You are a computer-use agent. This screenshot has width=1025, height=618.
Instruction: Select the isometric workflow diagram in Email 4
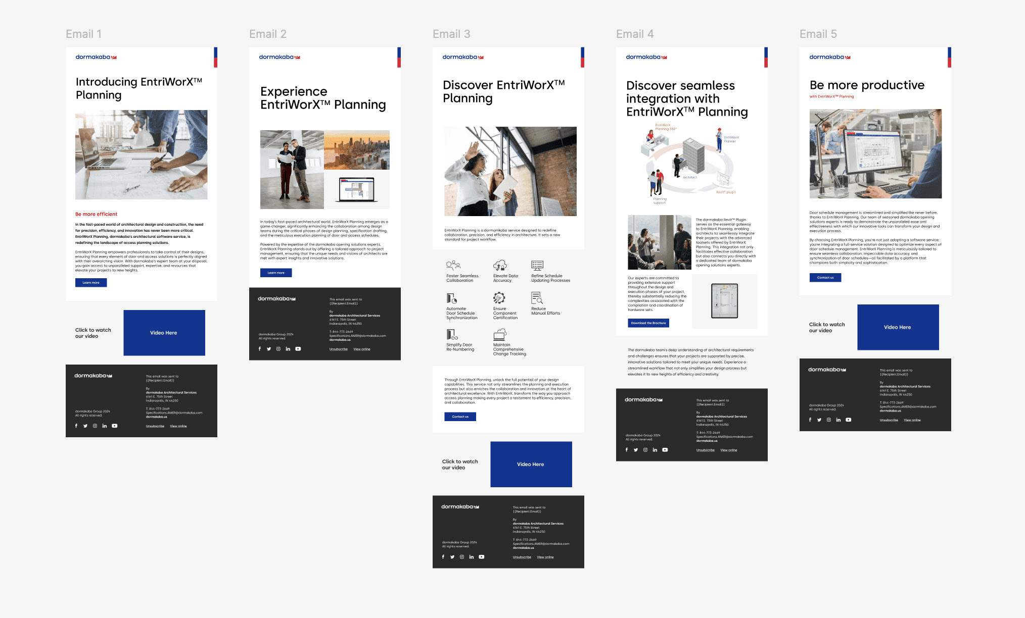(x=689, y=164)
